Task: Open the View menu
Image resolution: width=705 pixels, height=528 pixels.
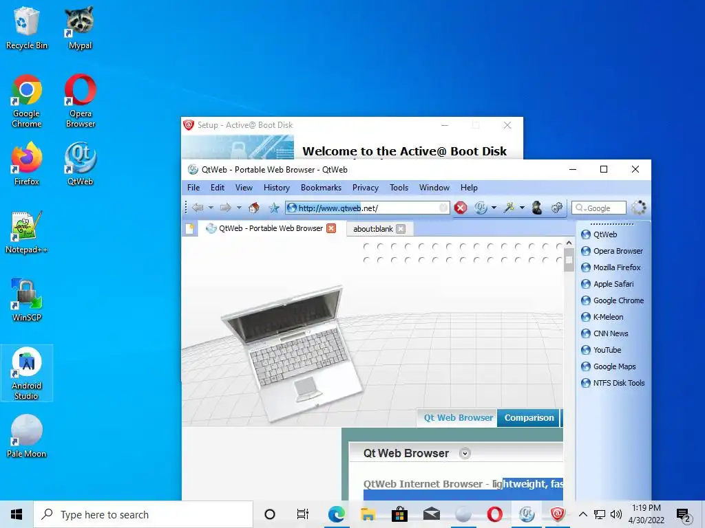Action: [244, 188]
